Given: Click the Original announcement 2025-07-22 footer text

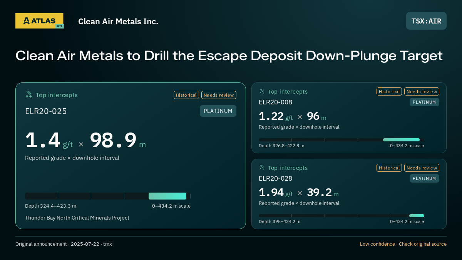Looking at the screenshot, I should pyautogui.click(x=64, y=244).
